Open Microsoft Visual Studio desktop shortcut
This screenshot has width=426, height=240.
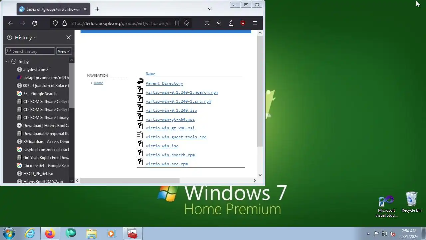(386, 207)
